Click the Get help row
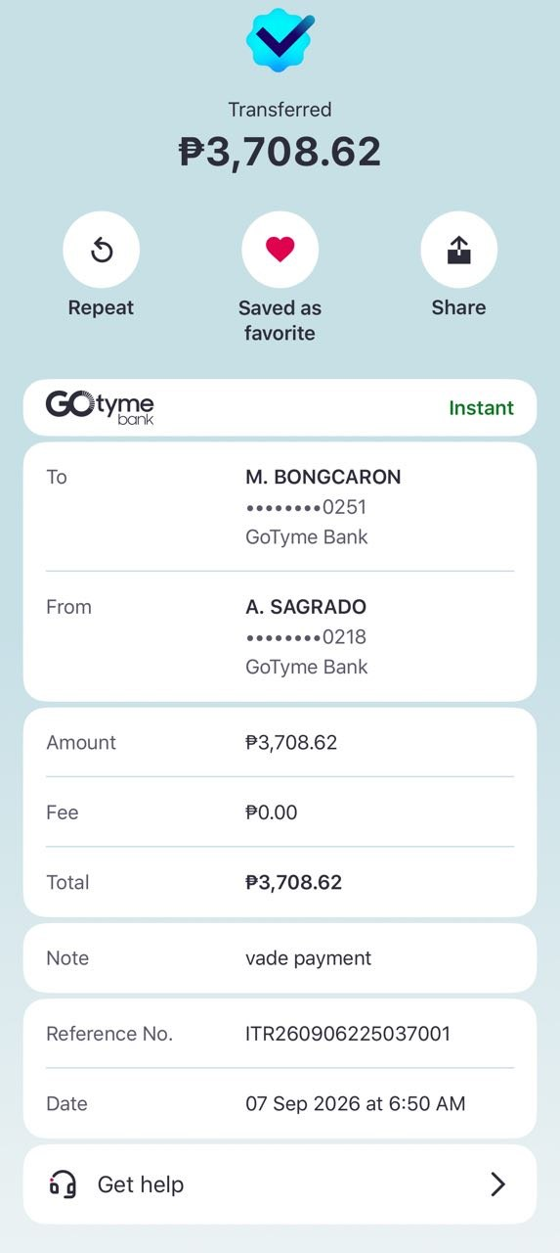The image size is (560, 1253). [280, 1184]
